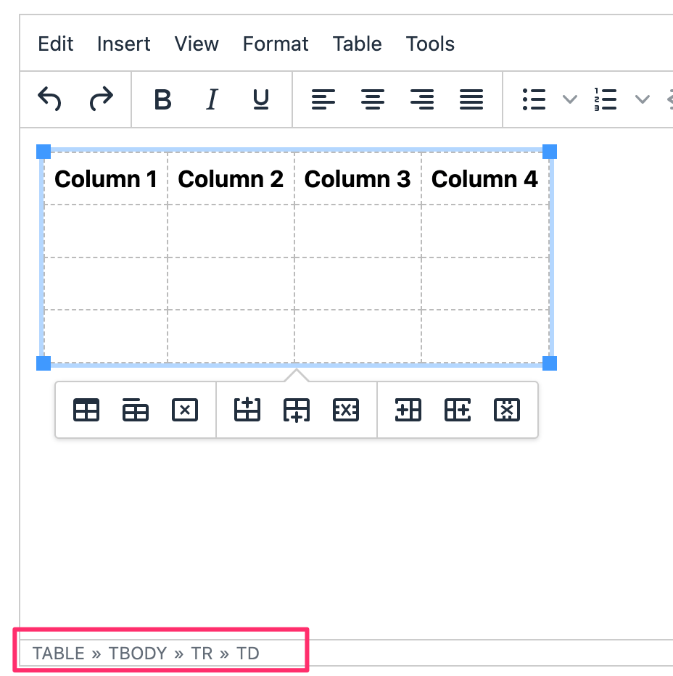The image size is (673, 676).
Task: Click the Column 3 header cell
Action: 358,179
